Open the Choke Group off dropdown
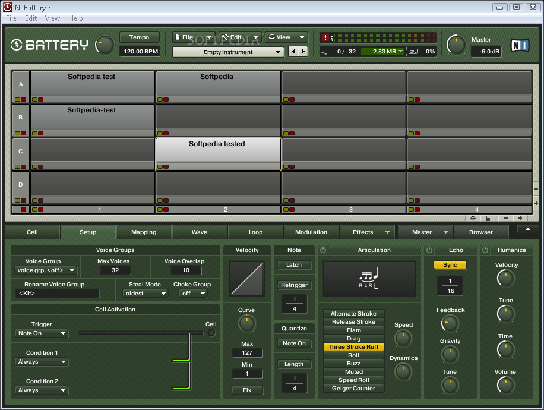This screenshot has width=544, height=410. click(193, 294)
